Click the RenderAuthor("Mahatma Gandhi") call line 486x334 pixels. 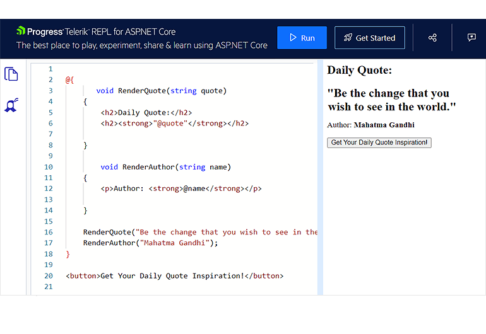150,243
